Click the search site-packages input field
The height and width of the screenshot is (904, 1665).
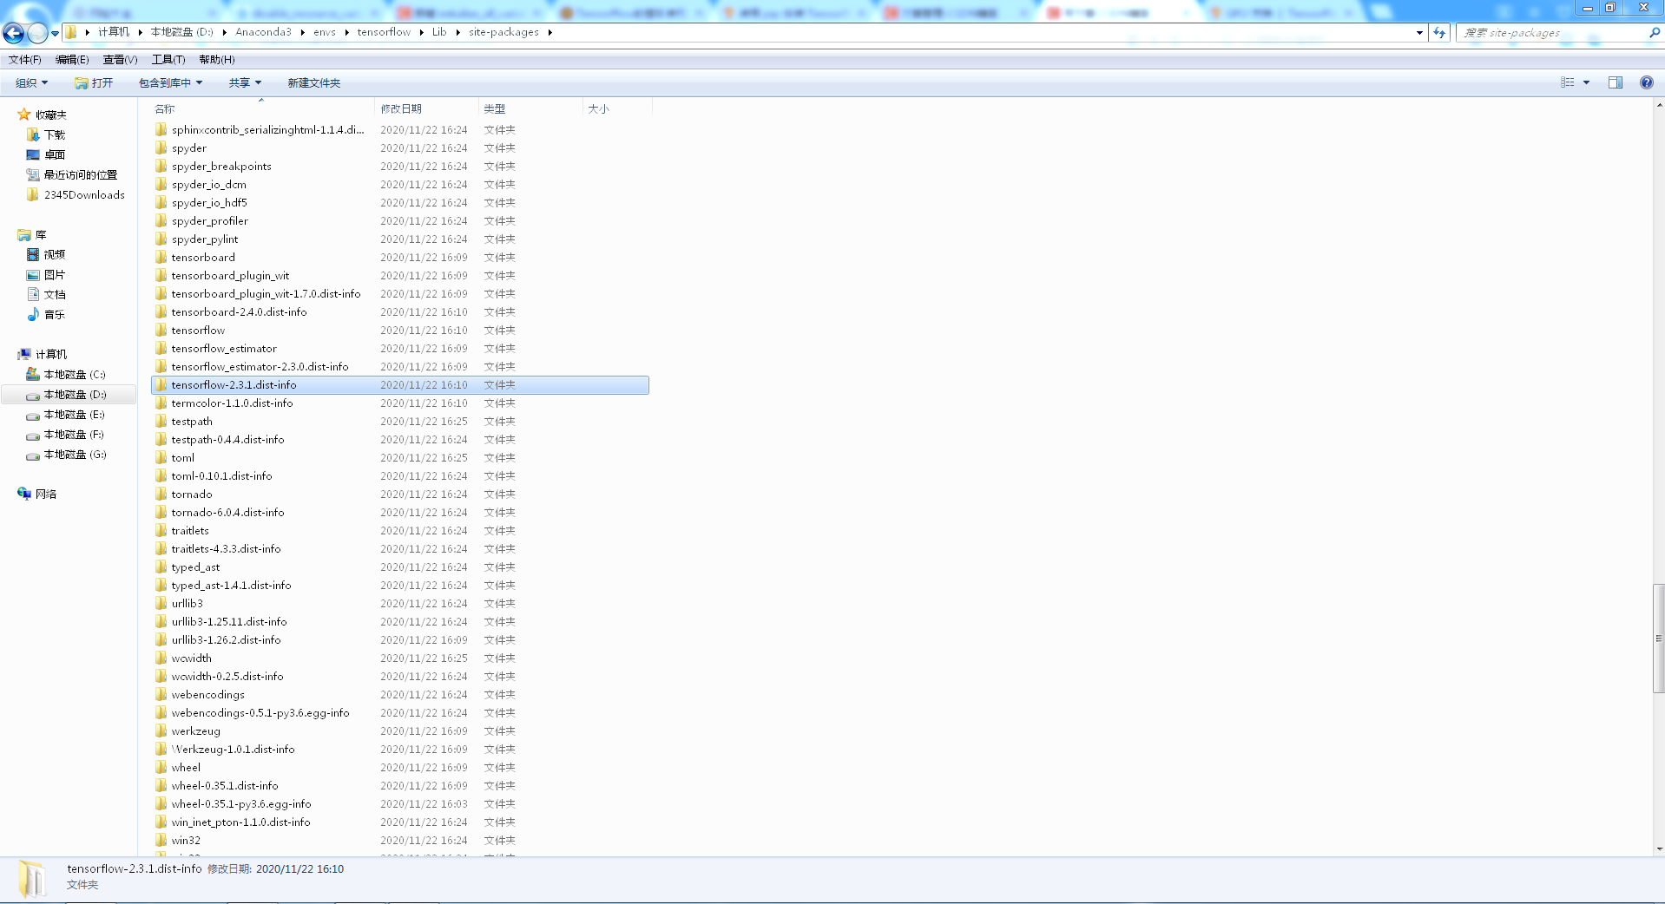point(1551,32)
